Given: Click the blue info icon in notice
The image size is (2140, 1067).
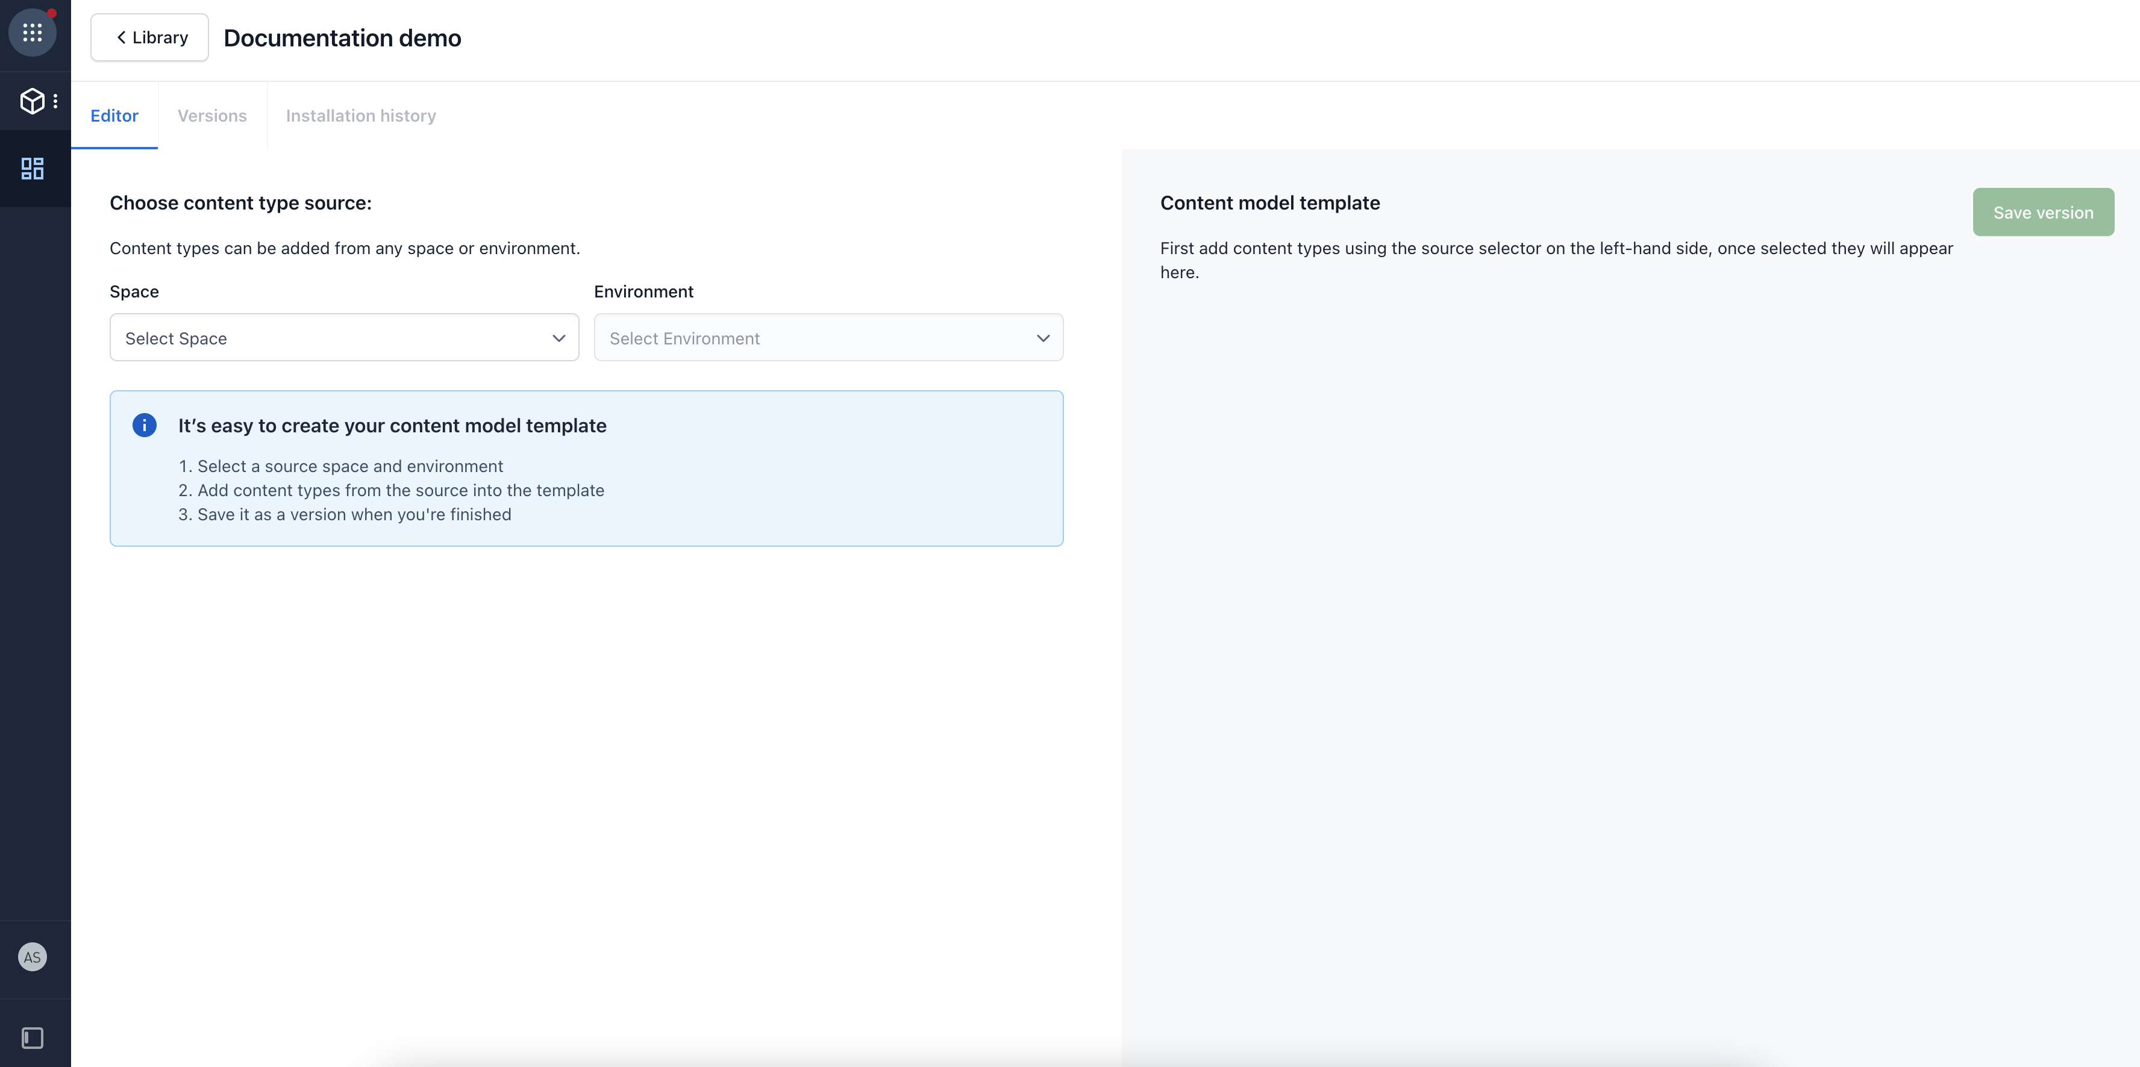Looking at the screenshot, I should pyautogui.click(x=145, y=425).
